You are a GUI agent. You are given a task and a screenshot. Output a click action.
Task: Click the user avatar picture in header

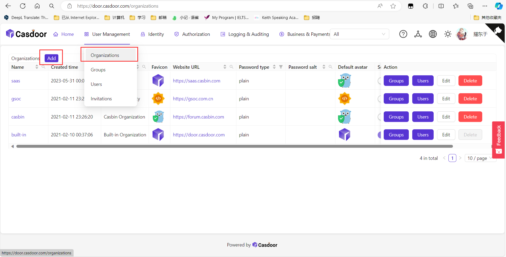click(x=462, y=34)
